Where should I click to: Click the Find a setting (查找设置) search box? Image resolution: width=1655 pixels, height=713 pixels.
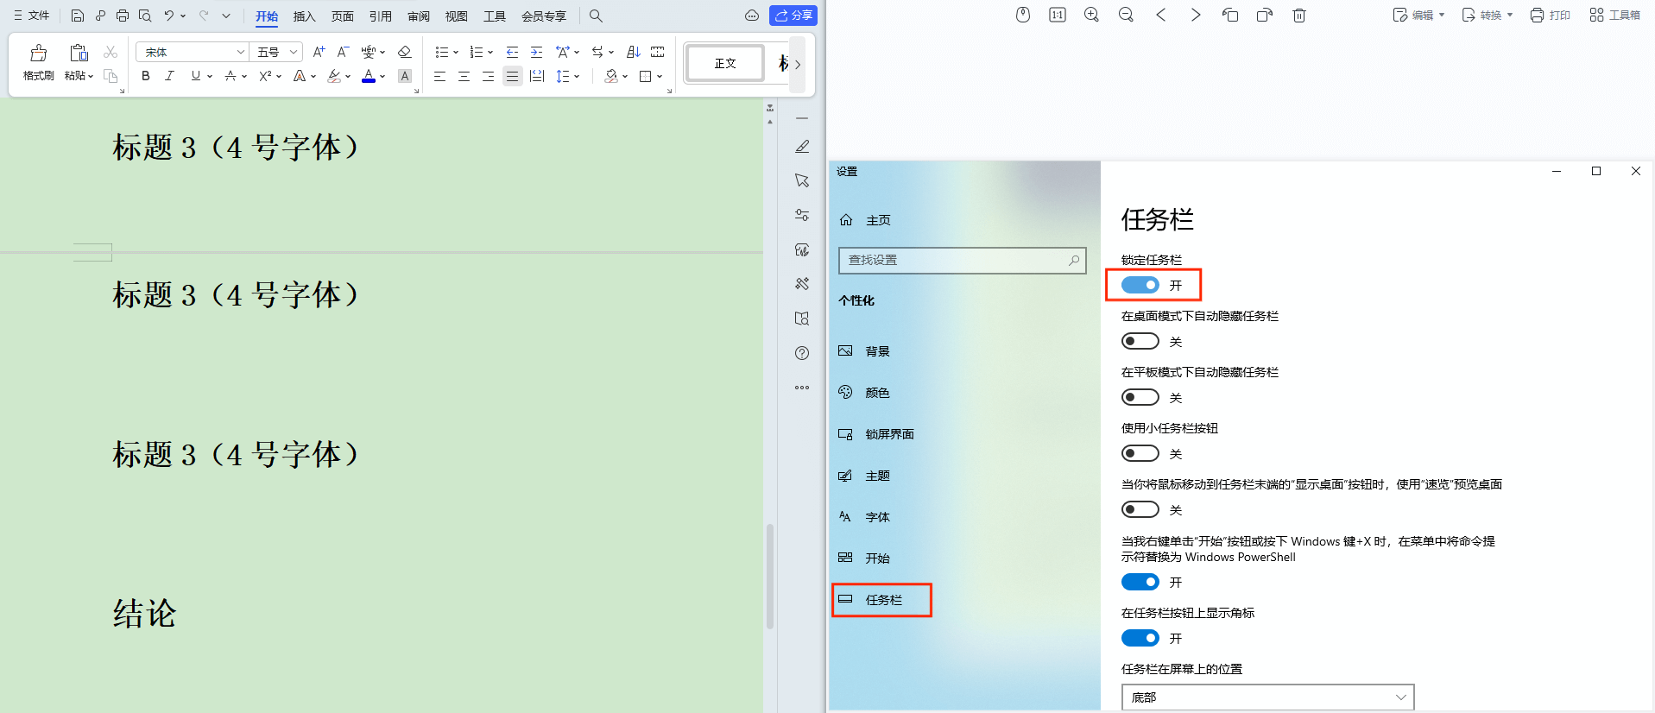point(963,260)
